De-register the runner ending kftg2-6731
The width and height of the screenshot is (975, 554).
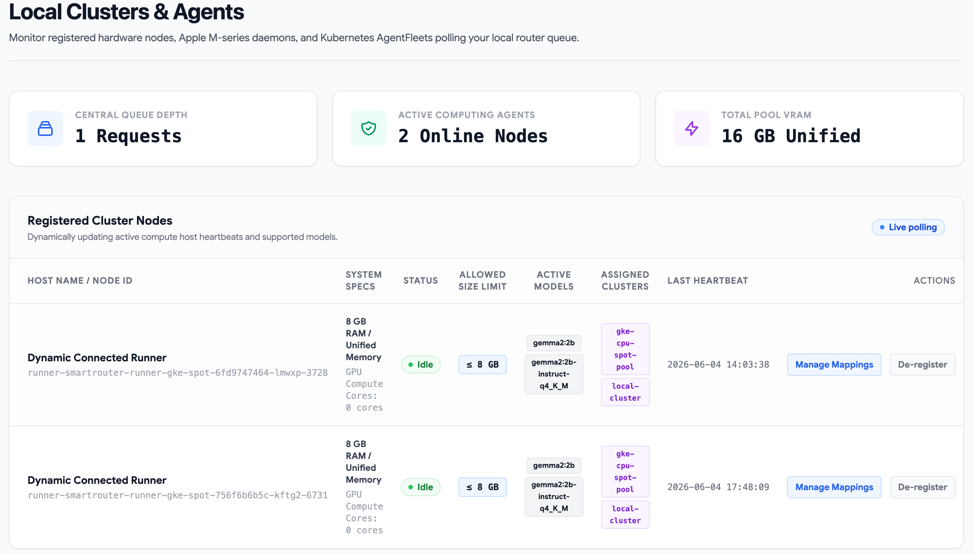(923, 487)
